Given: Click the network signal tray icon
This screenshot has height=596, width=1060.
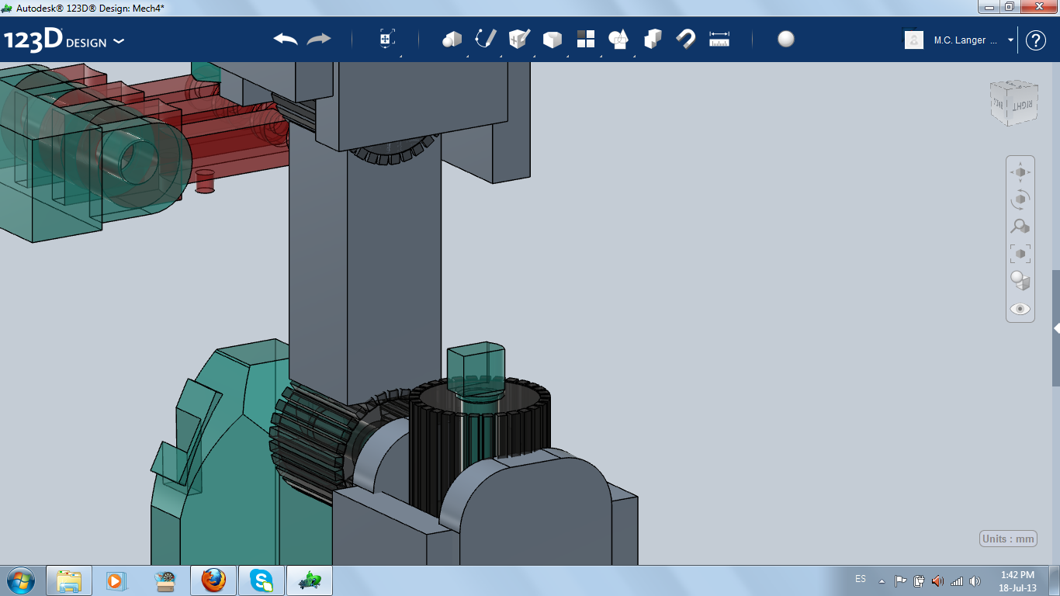Looking at the screenshot, I should click(x=957, y=580).
